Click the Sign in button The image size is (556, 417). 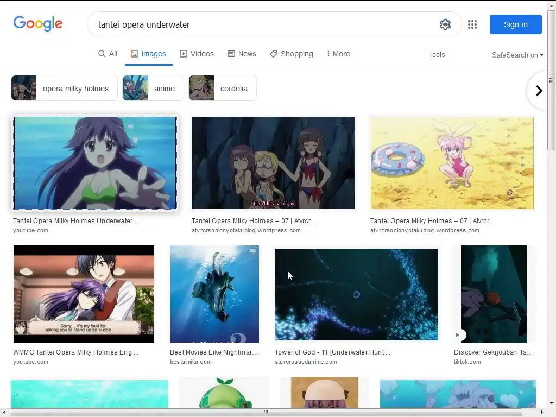coord(516,24)
